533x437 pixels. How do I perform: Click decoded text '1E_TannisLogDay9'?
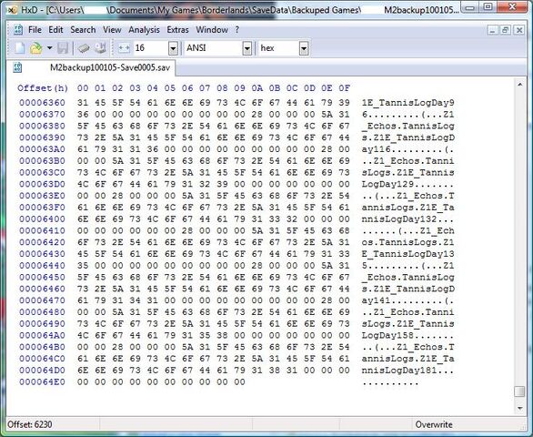[407, 103]
